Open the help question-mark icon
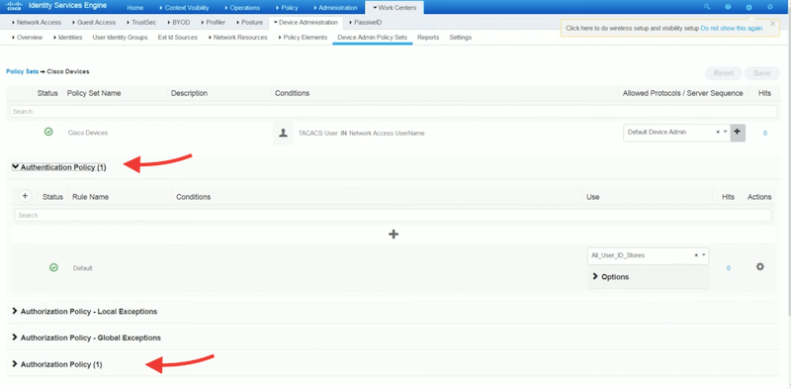This screenshot has width=791, height=389. 728,7
